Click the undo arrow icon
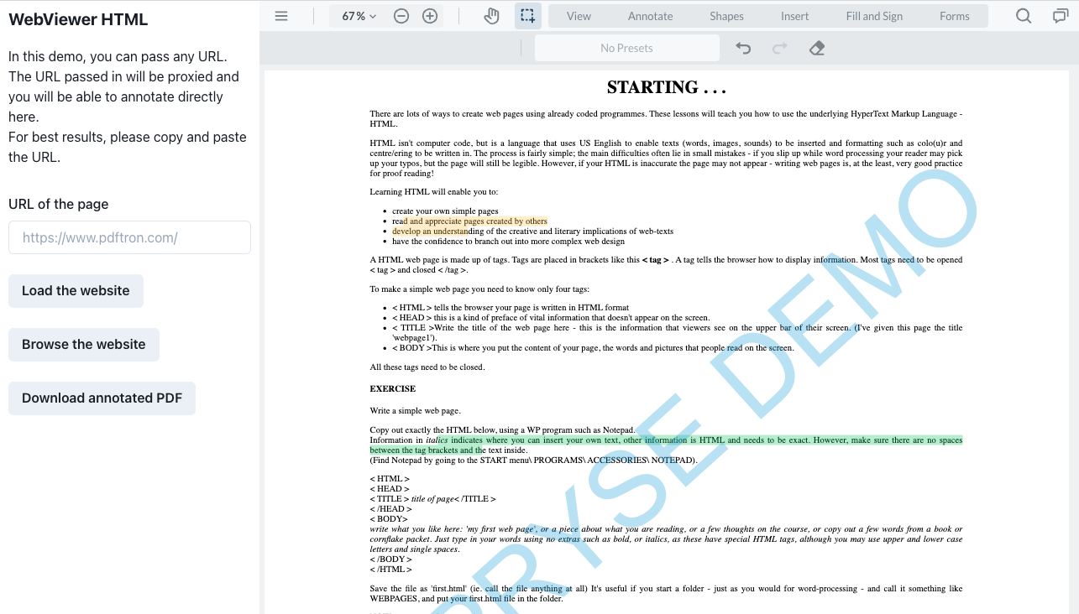 pyautogui.click(x=743, y=48)
